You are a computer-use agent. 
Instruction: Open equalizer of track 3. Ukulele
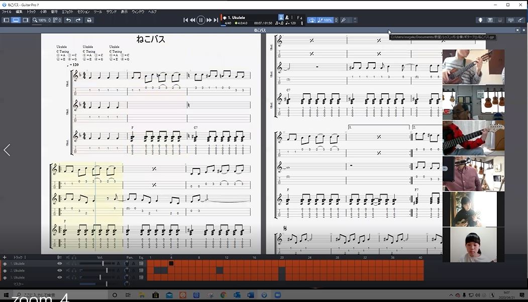pyautogui.click(x=141, y=277)
